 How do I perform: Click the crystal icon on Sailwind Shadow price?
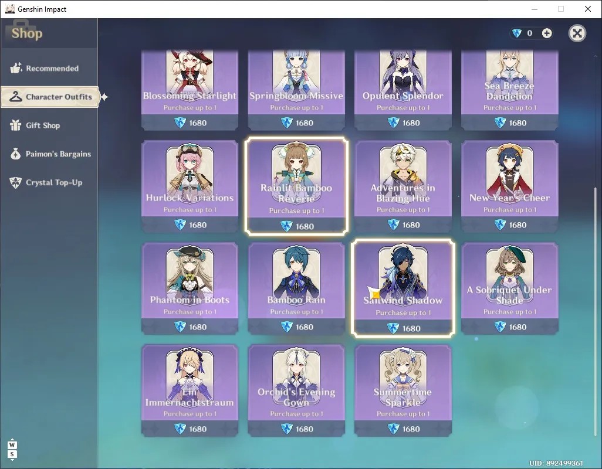[x=393, y=328]
